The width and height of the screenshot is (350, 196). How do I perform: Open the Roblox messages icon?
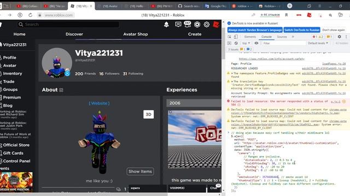[x=178, y=24]
